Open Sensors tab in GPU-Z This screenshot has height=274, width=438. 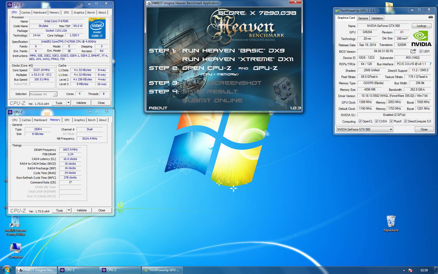click(x=363, y=18)
